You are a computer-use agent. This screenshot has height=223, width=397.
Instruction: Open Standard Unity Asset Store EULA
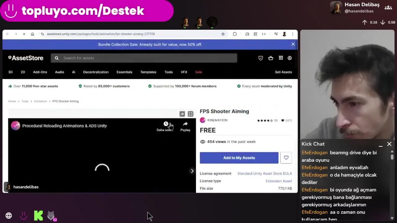tap(265, 173)
